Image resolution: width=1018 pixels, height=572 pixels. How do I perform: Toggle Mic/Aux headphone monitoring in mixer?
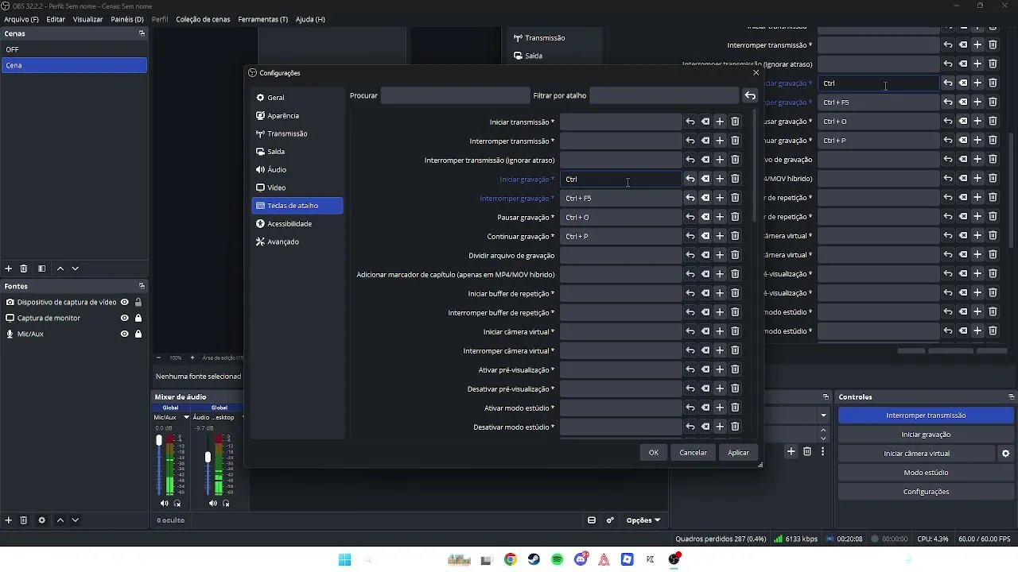pyautogui.click(x=177, y=503)
